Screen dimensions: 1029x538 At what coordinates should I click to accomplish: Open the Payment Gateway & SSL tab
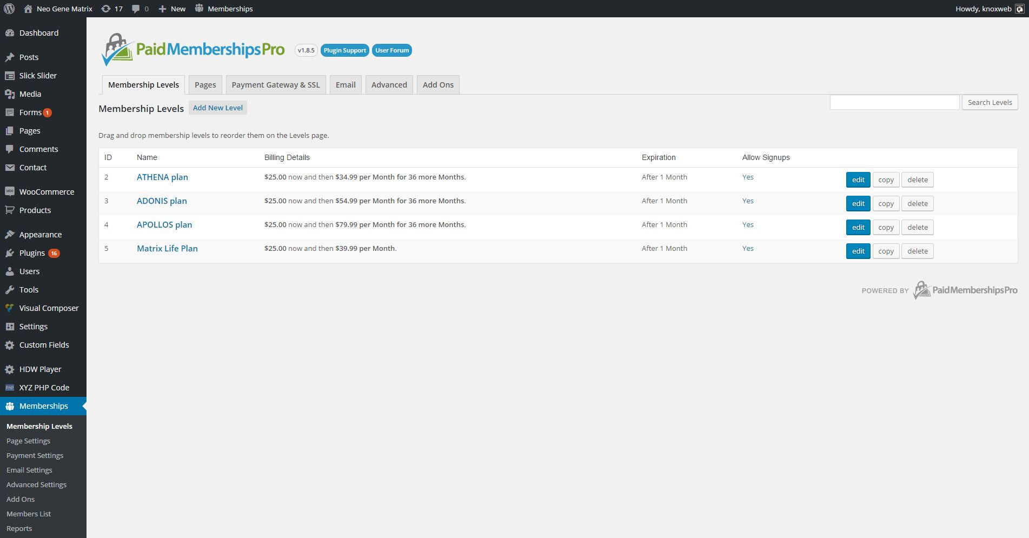pyautogui.click(x=276, y=85)
